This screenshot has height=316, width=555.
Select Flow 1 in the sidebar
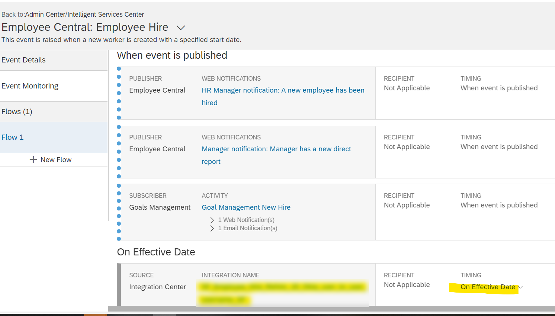(x=54, y=137)
